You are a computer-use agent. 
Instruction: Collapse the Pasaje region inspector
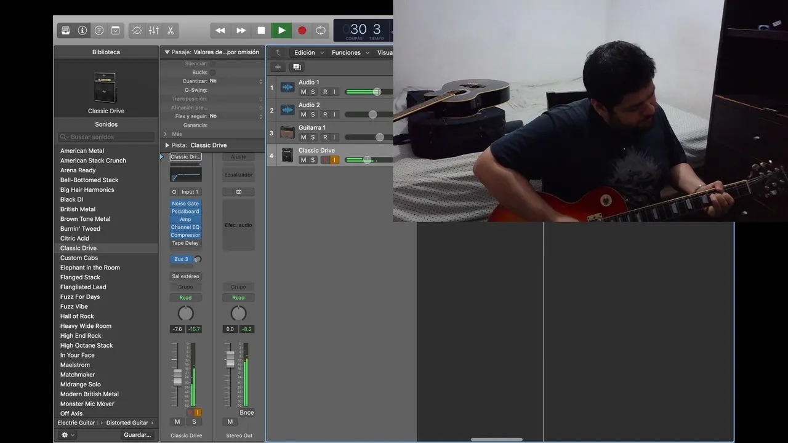point(167,52)
